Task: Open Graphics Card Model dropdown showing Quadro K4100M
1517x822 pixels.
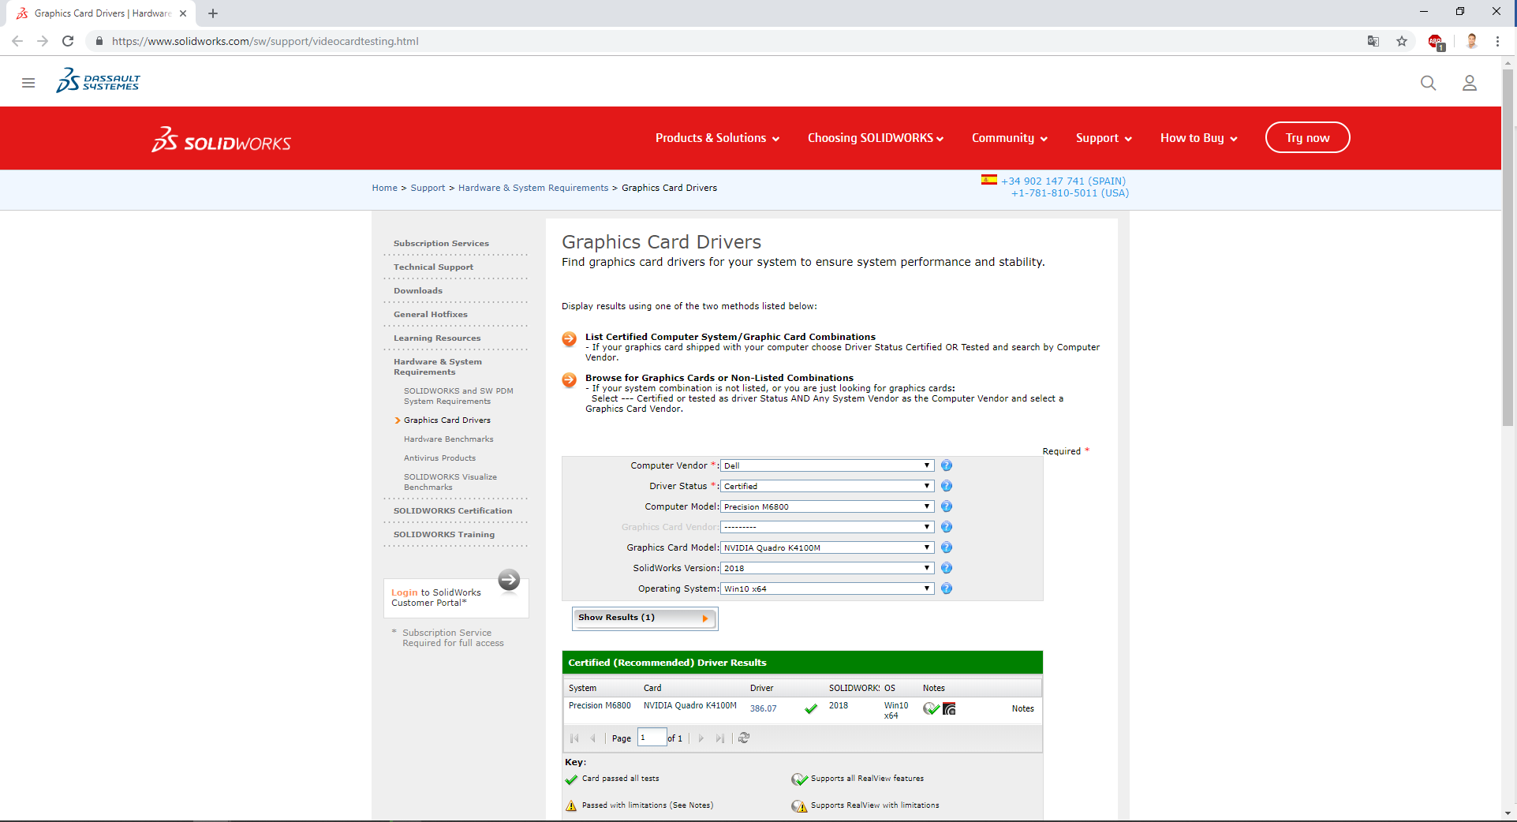Action: [x=827, y=547]
